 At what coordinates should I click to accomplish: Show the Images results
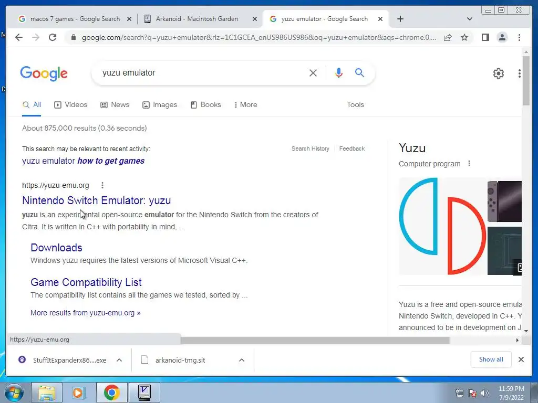point(160,104)
